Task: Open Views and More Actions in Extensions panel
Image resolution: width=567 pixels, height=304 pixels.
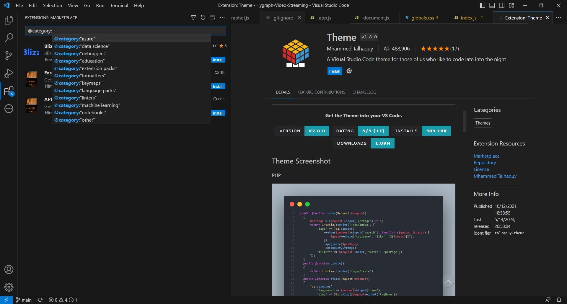Action: [222, 18]
